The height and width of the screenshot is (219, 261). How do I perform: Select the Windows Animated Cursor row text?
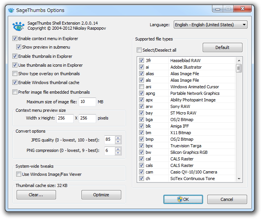(x=195, y=87)
